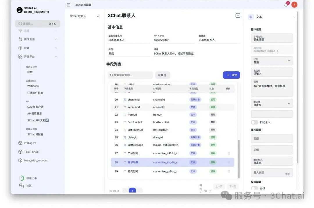Open the Webhook menu item
314x208 pixels.
coord(33,86)
